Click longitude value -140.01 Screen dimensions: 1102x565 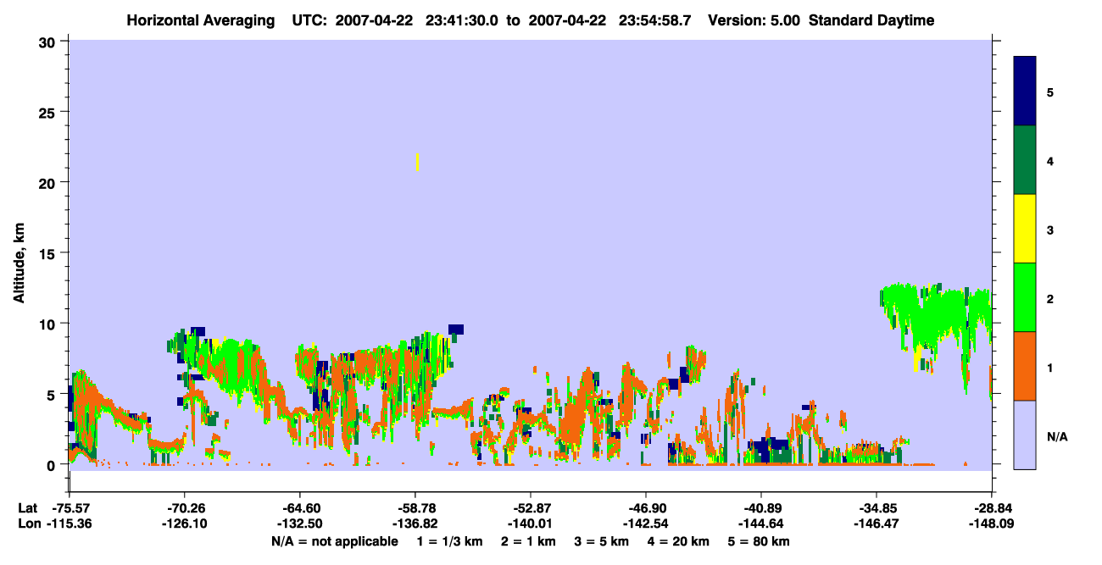tap(530, 524)
